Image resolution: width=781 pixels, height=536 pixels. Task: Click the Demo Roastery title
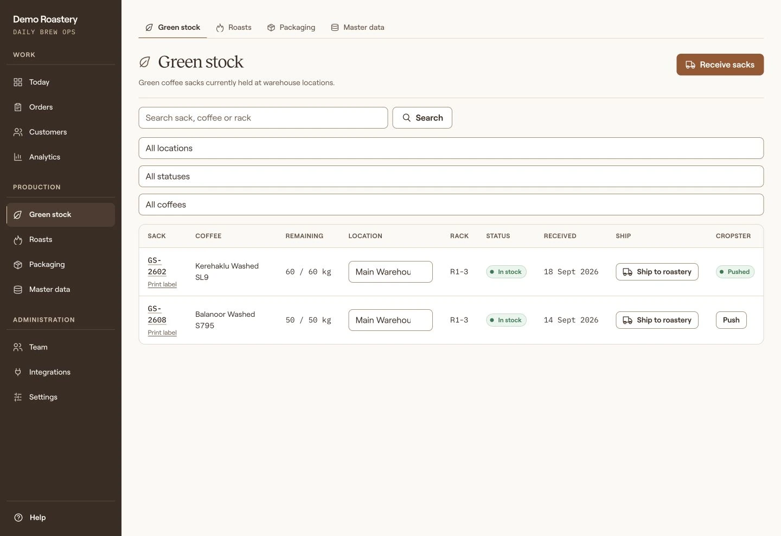(45, 19)
